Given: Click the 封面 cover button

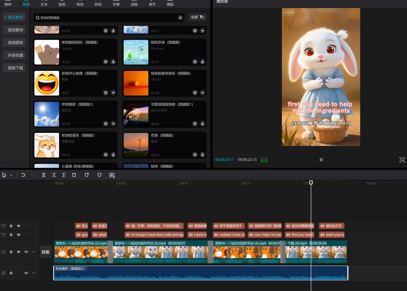Looking at the screenshot, I should click(46, 251).
